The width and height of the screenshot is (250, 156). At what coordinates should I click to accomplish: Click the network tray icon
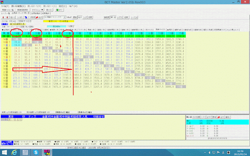pyautogui.click(x=214, y=152)
